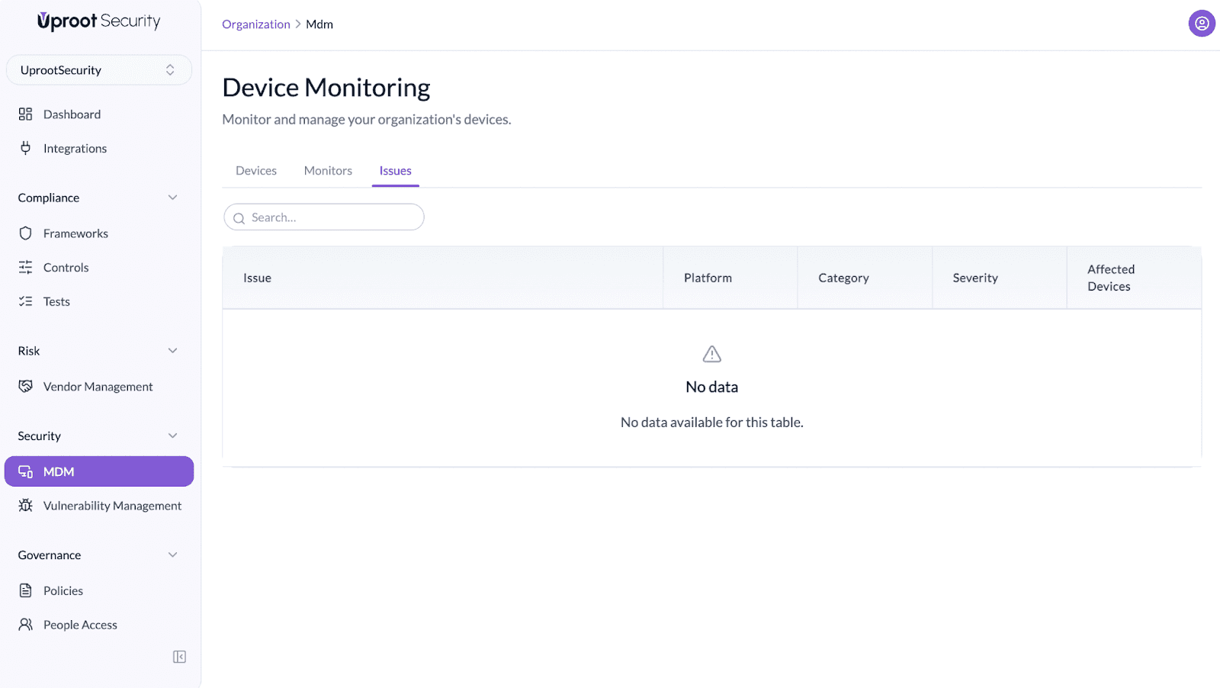Switch to the Monitors tab
Viewport: 1220px width, 688px height.
pyautogui.click(x=328, y=171)
